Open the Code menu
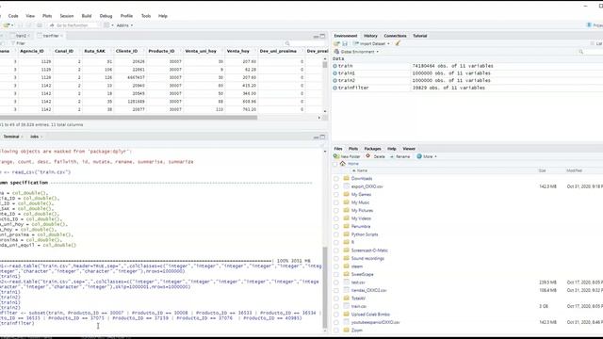 tap(13, 16)
